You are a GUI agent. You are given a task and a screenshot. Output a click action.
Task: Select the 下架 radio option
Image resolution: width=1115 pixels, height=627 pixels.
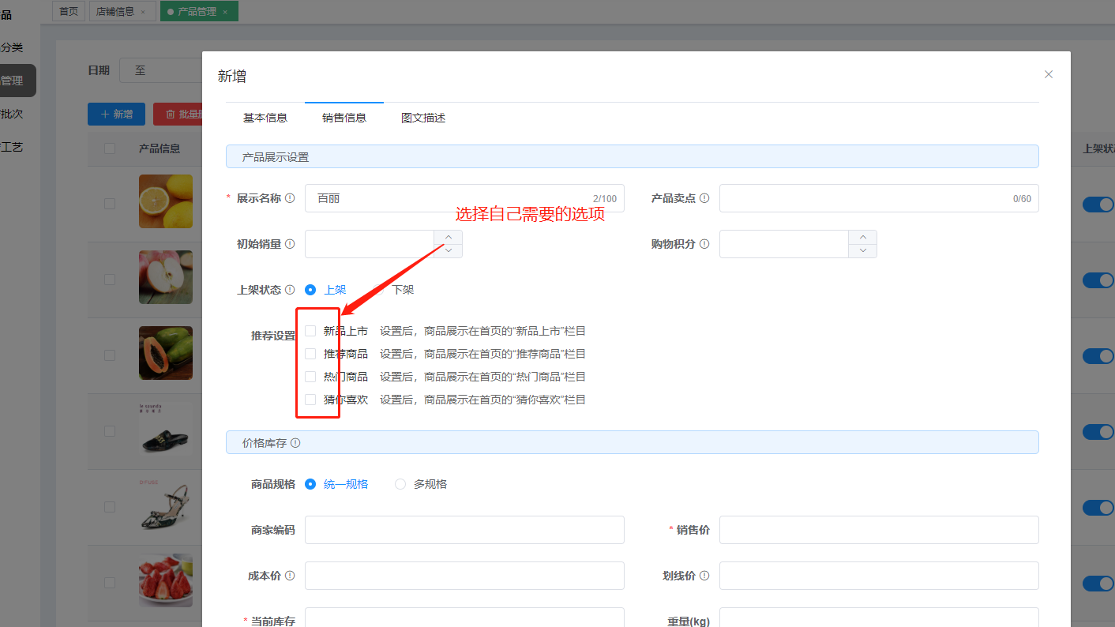pyautogui.click(x=403, y=290)
